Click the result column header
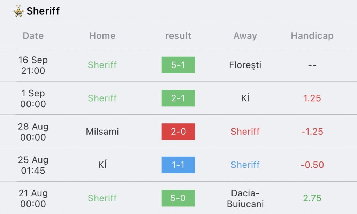 click(178, 36)
